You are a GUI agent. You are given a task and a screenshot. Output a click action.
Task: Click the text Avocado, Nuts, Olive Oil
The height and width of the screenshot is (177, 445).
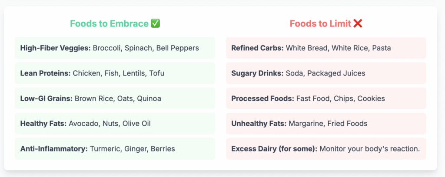110,124
